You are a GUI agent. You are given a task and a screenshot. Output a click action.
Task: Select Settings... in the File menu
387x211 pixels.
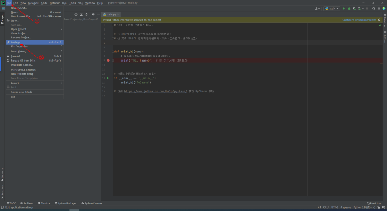tap(35, 43)
